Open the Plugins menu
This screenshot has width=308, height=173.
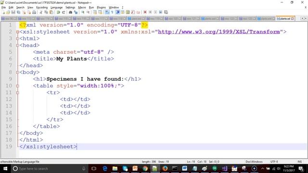(x=101, y=8)
